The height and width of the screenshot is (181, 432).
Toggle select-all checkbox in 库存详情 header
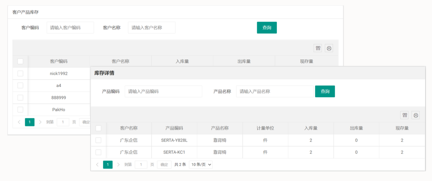[98, 128]
